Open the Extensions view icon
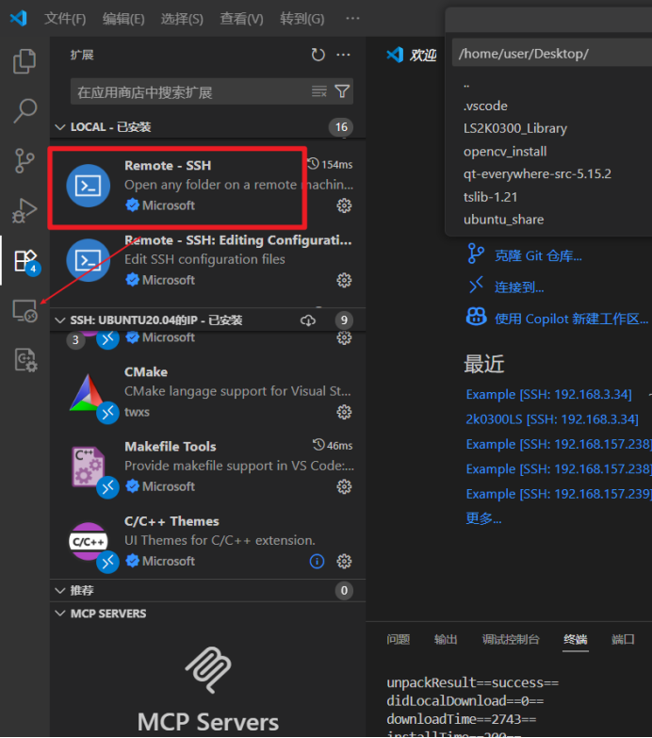 [26, 261]
